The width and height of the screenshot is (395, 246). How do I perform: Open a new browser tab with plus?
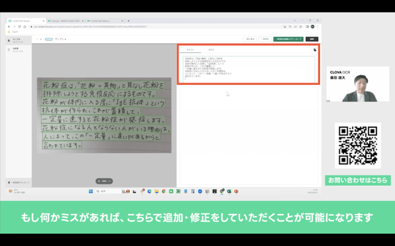coord(129,21)
